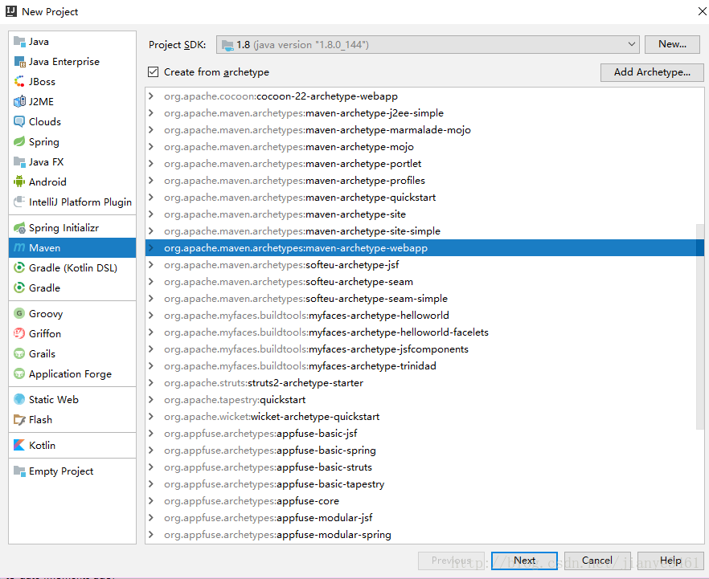Select the Spring project type label
The image size is (709, 579).
[x=44, y=142]
